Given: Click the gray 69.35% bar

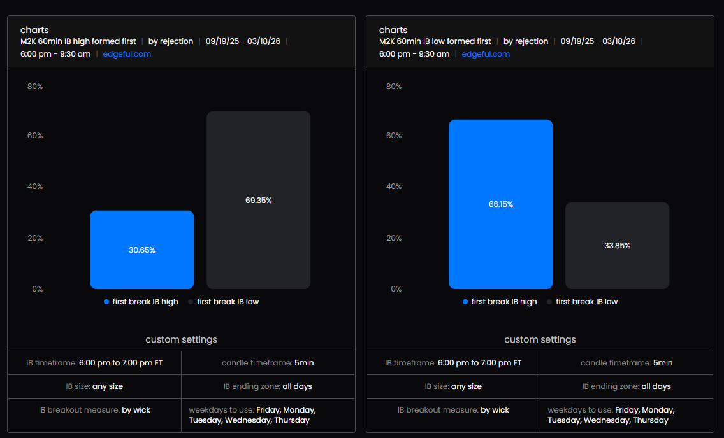Looking at the screenshot, I should pyautogui.click(x=259, y=200).
